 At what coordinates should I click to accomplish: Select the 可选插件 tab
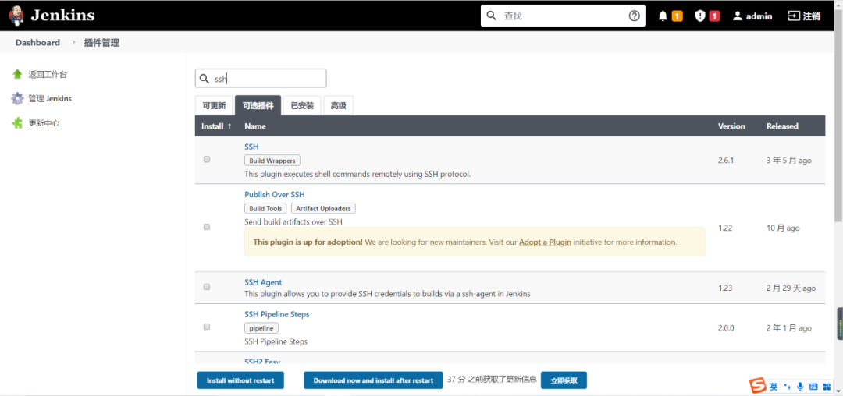[258, 106]
